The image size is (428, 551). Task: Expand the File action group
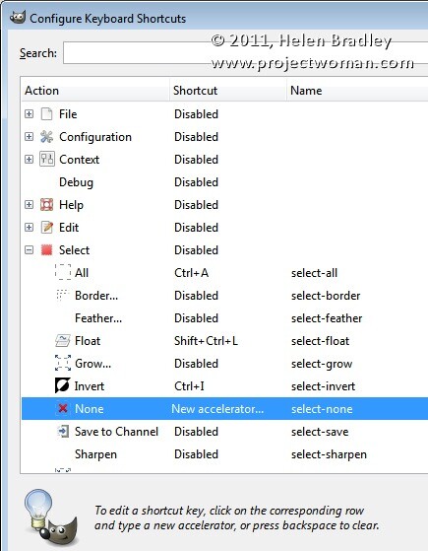pos(30,114)
